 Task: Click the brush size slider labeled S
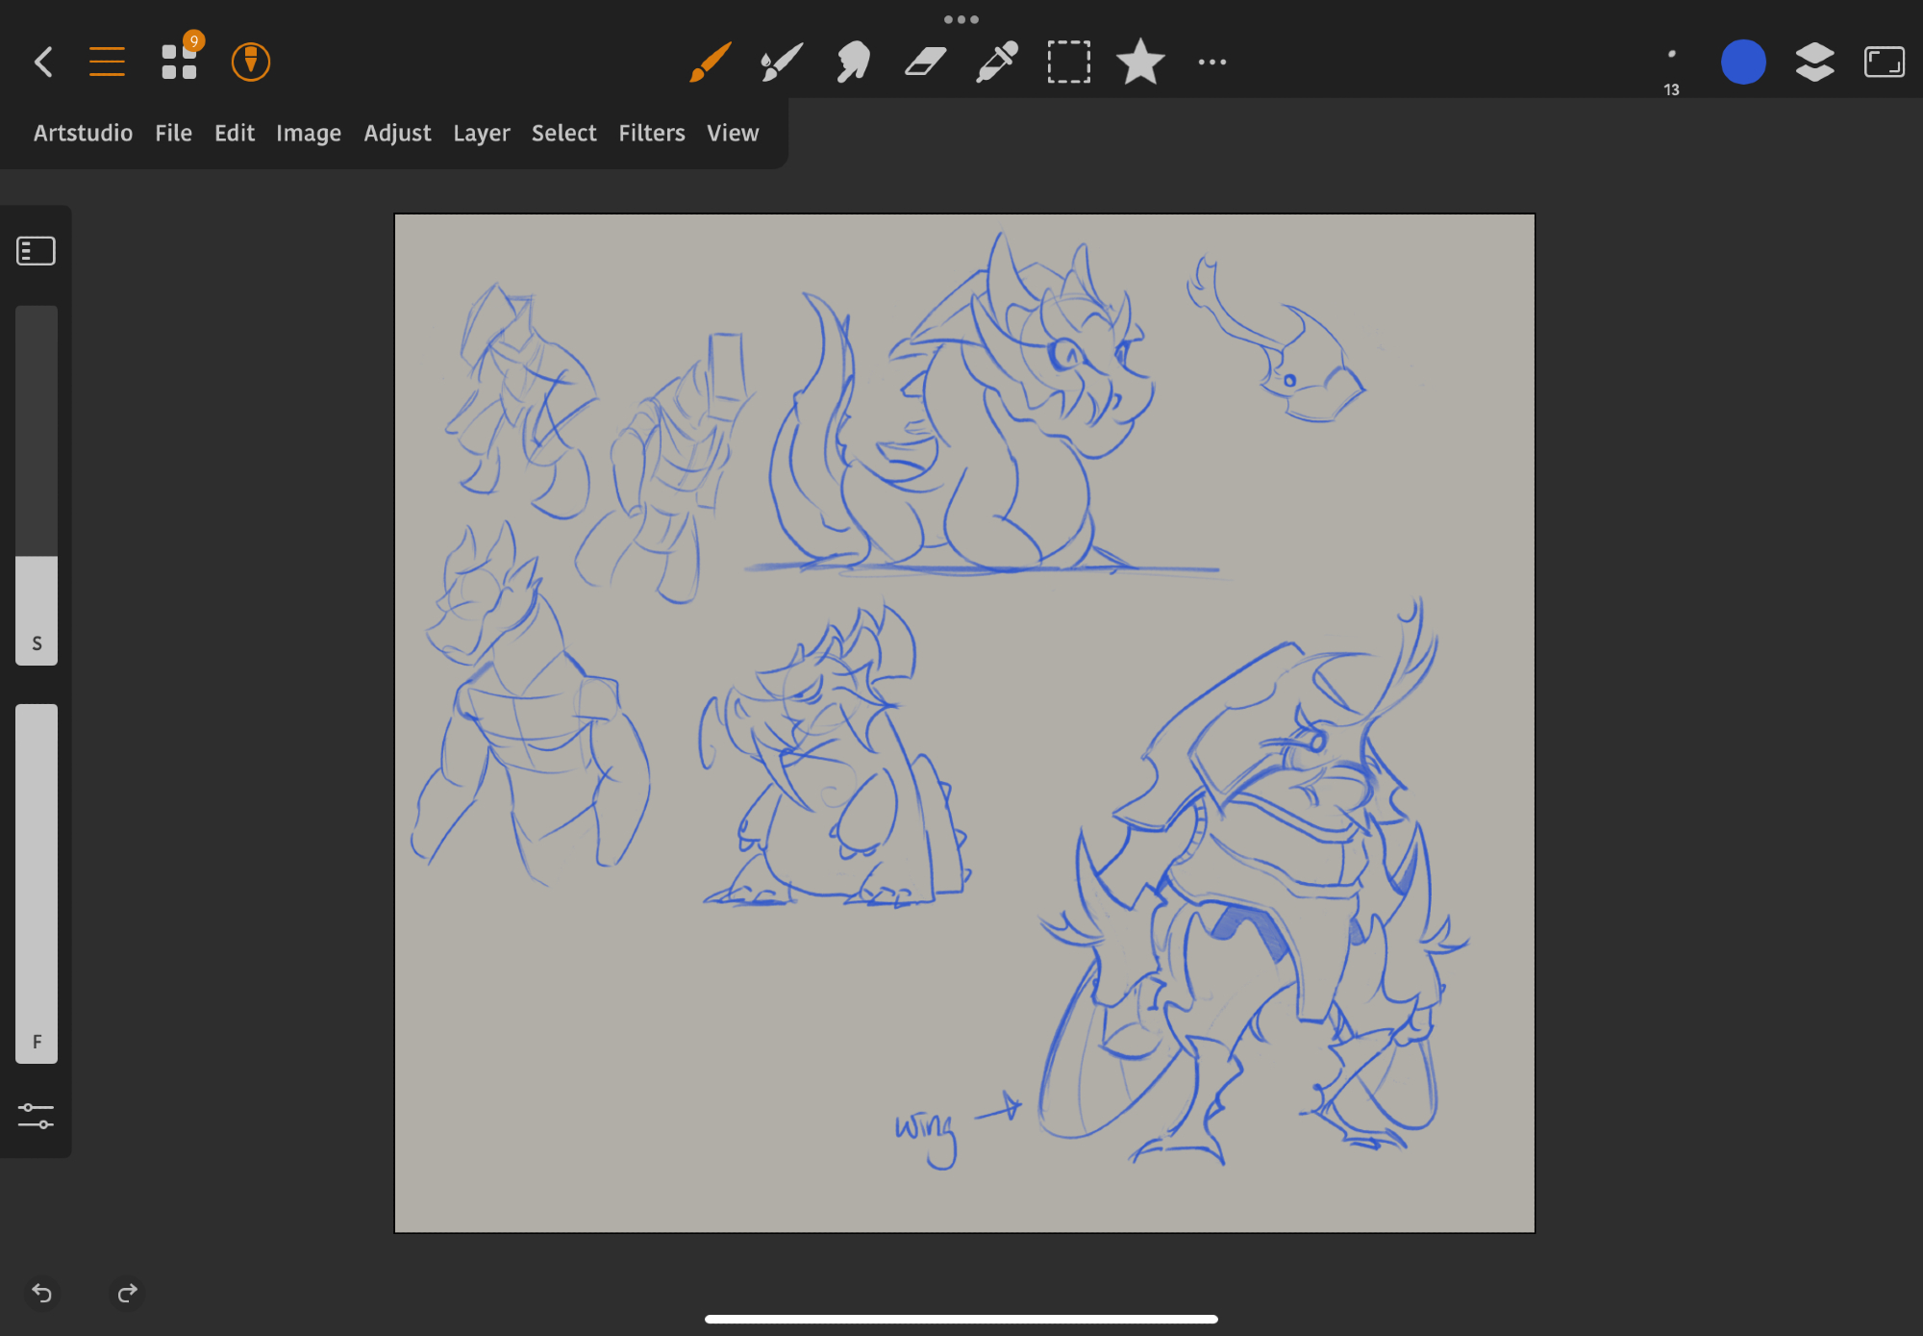[37, 486]
